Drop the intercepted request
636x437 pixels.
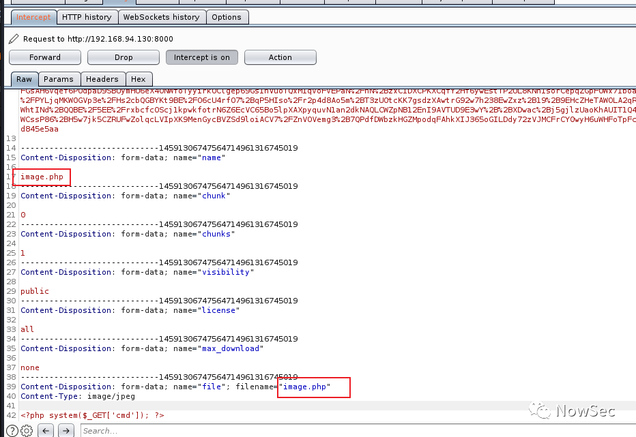[x=124, y=57]
